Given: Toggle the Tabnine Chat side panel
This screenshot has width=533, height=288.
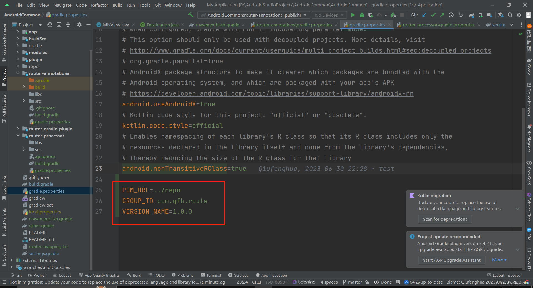Looking at the screenshot, I should pyautogui.click(x=529, y=207).
